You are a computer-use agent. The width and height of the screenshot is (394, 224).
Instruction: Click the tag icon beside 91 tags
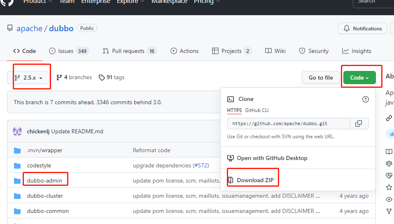[102, 78]
